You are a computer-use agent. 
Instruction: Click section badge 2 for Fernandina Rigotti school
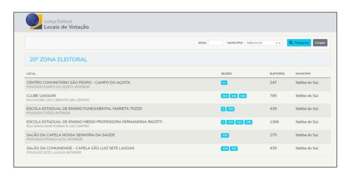pos(223,122)
